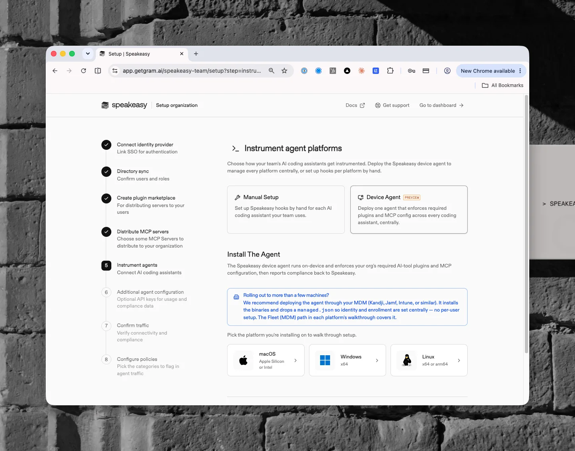Toggle the Chrome side panel button
This screenshot has height=451, width=575.
(98, 71)
